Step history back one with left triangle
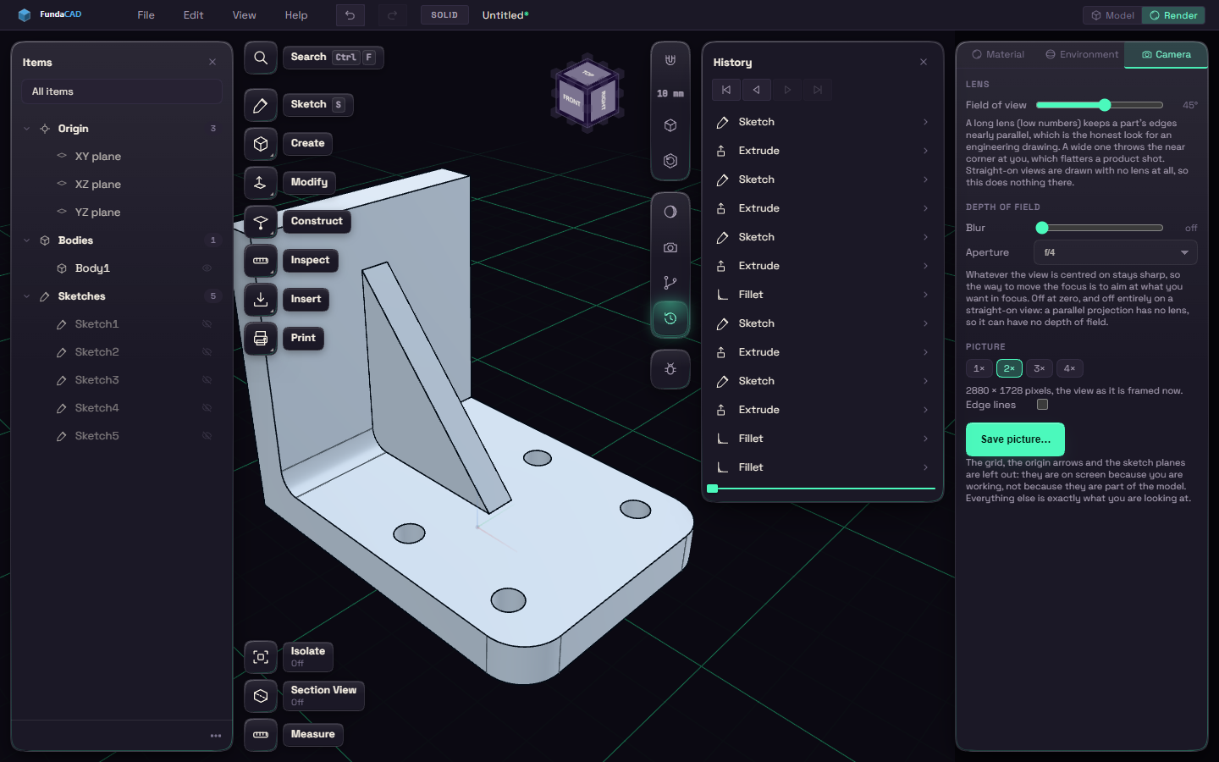Viewport: 1219px width, 762px height. (x=757, y=90)
